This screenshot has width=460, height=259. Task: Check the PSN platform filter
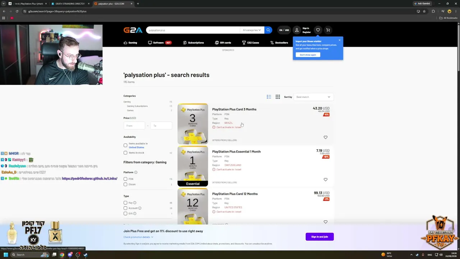pyautogui.click(x=125, y=179)
